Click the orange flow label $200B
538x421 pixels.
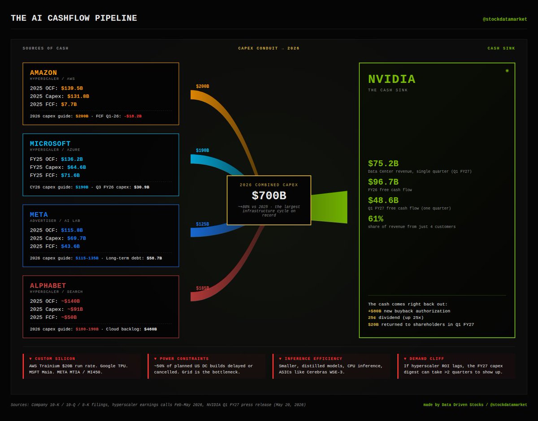pyautogui.click(x=203, y=86)
